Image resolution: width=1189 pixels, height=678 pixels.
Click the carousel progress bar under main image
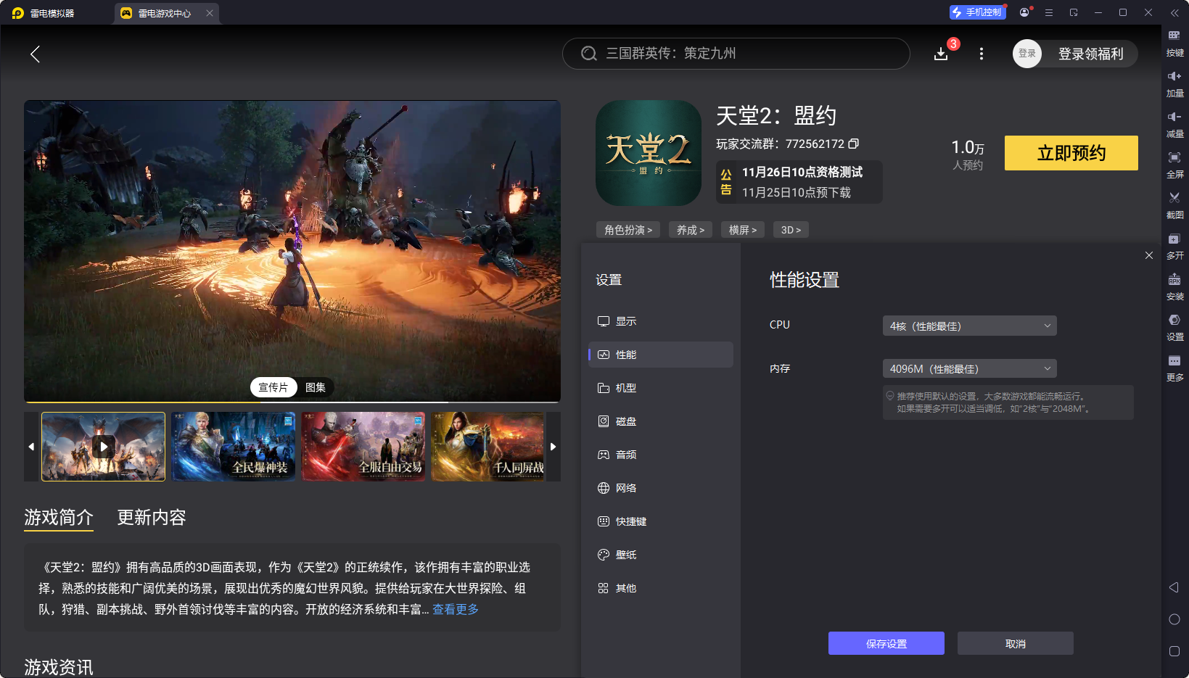(x=292, y=400)
